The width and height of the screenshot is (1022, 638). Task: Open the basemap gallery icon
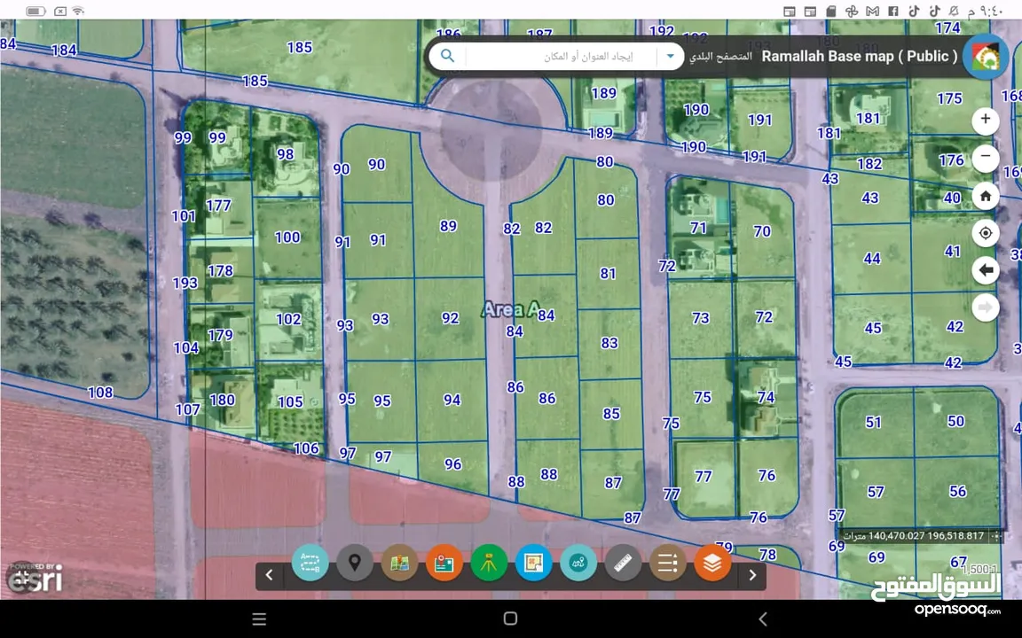tap(399, 563)
